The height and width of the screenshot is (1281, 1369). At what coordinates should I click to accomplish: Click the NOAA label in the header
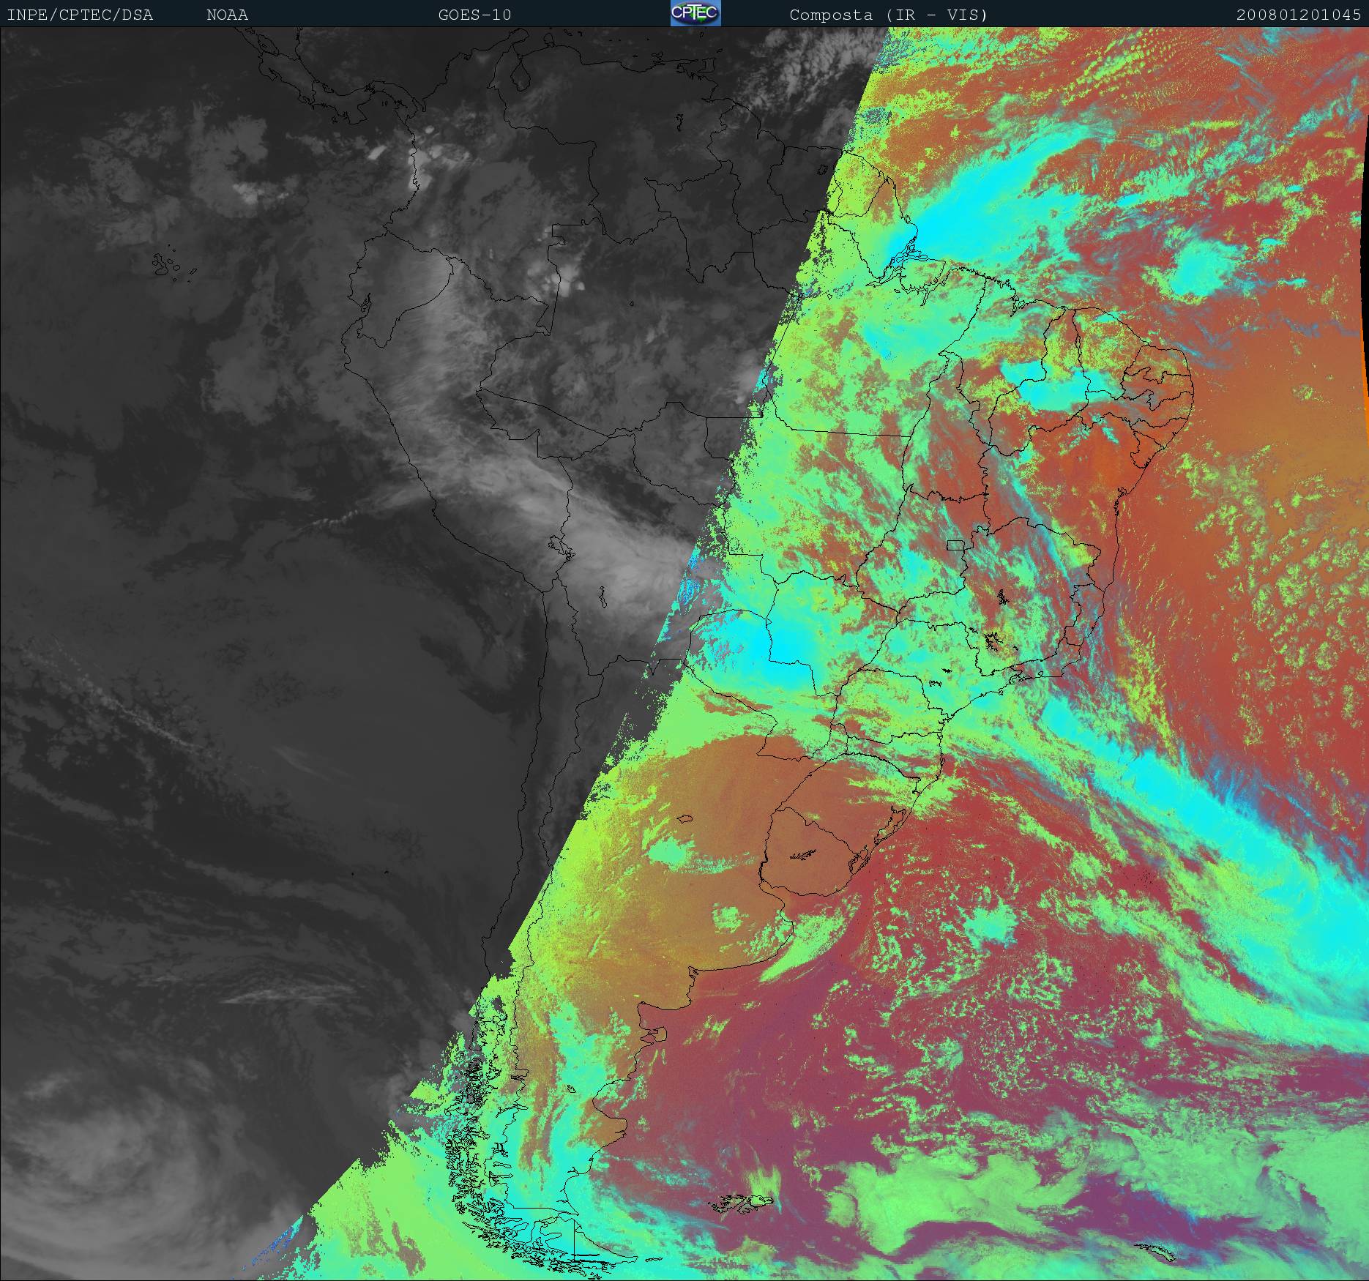[227, 15]
